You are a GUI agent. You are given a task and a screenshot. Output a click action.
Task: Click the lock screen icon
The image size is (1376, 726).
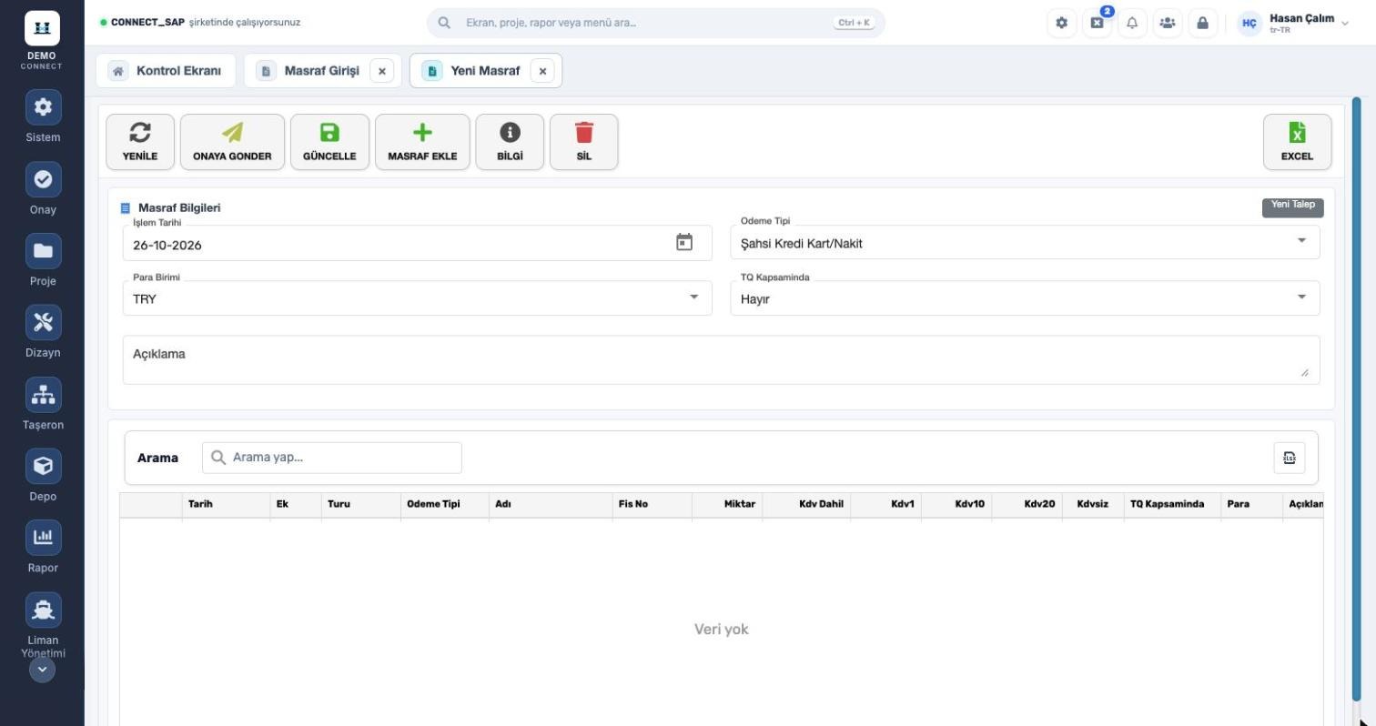1202,23
